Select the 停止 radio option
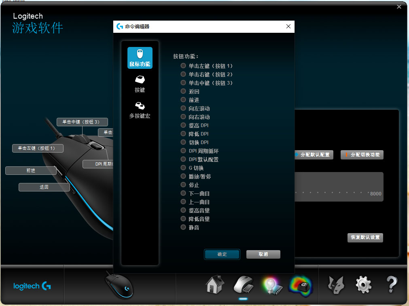The image size is (409, 306). (183, 185)
